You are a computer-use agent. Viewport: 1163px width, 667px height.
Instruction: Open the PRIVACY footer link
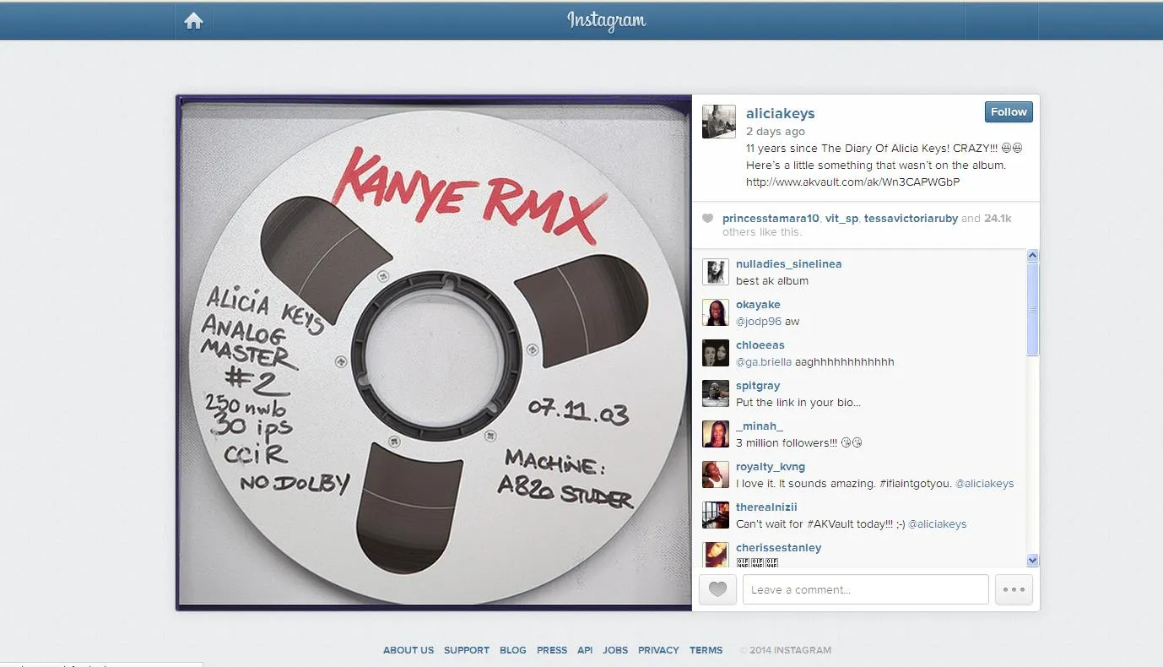[658, 650]
